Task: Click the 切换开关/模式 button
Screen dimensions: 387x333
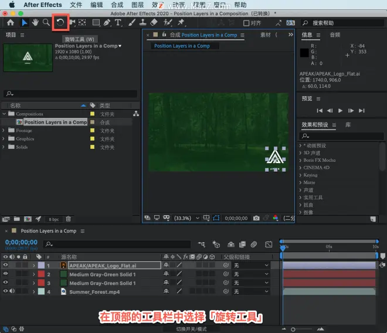Action: [191, 329]
